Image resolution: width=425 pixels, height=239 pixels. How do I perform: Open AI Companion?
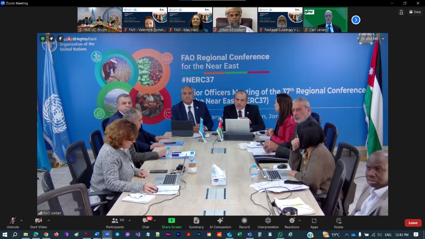click(220, 223)
